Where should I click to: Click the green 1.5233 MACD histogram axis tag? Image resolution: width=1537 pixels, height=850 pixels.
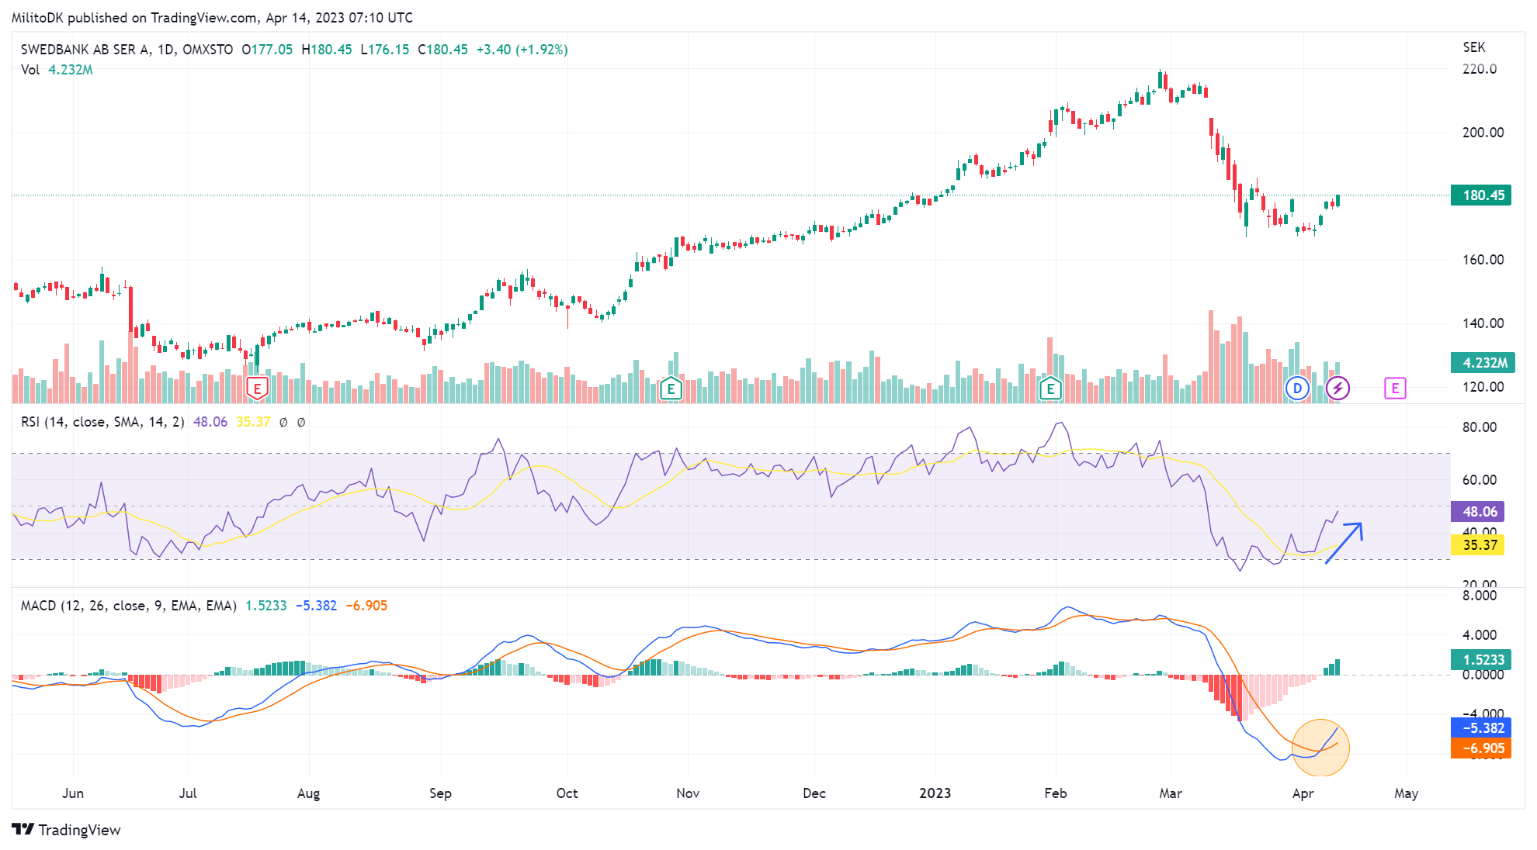[x=1481, y=660]
